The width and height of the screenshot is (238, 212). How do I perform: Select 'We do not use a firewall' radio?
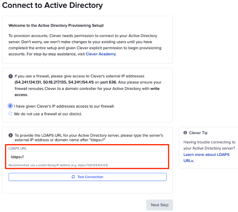point(11,114)
